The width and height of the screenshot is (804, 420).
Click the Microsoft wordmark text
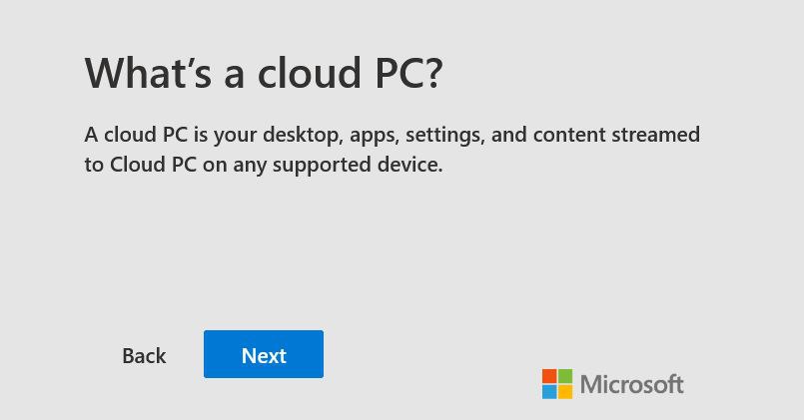[631, 384]
